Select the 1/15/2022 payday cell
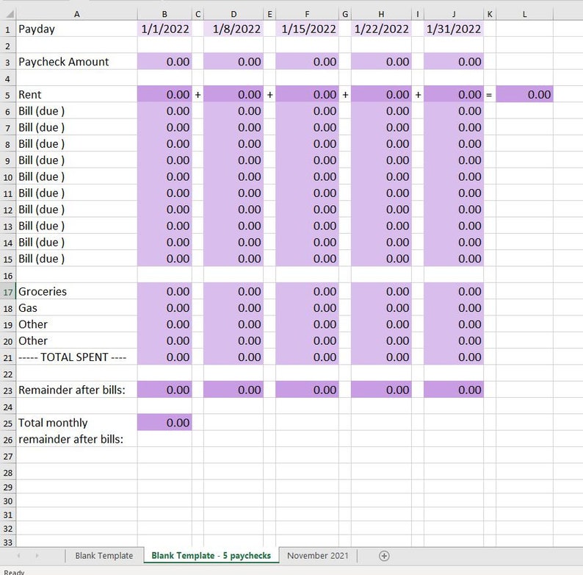This screenshot has height=575, width=583. [307, 29]
